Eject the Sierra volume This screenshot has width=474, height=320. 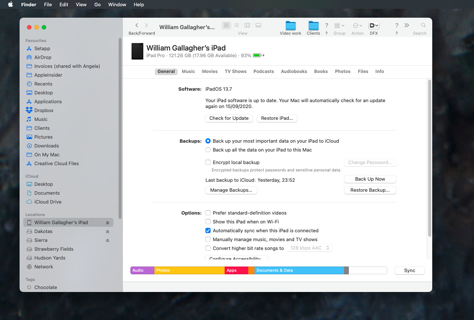pyautogui.click(x=108, y=240)
